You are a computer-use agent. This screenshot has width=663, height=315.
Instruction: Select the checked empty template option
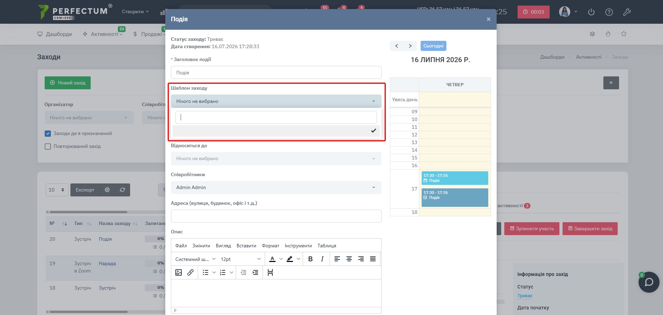[x=276, y=131]
